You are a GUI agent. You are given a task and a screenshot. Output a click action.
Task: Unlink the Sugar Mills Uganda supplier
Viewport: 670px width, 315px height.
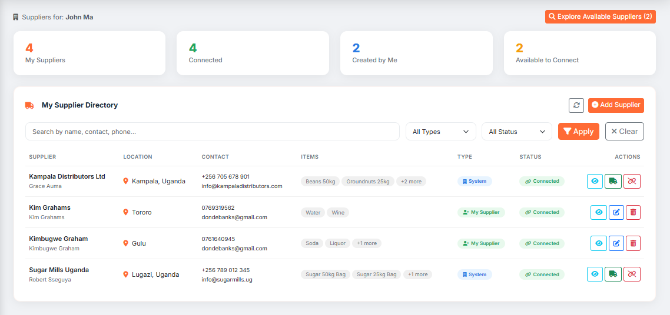pyautogui.click(x=632, y=274)
